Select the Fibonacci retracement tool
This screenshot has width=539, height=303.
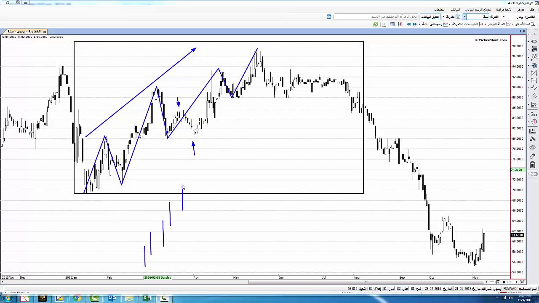[534, 49]
